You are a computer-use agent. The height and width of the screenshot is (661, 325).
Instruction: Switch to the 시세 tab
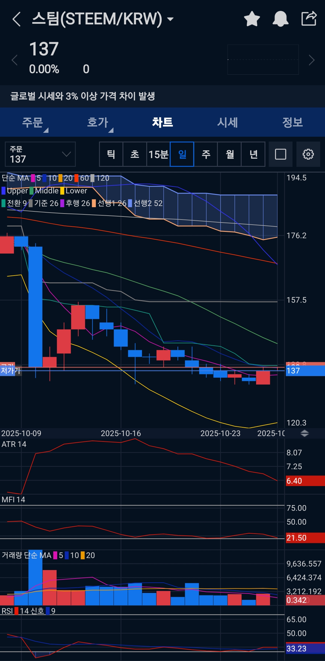click(x=227, y=122)
